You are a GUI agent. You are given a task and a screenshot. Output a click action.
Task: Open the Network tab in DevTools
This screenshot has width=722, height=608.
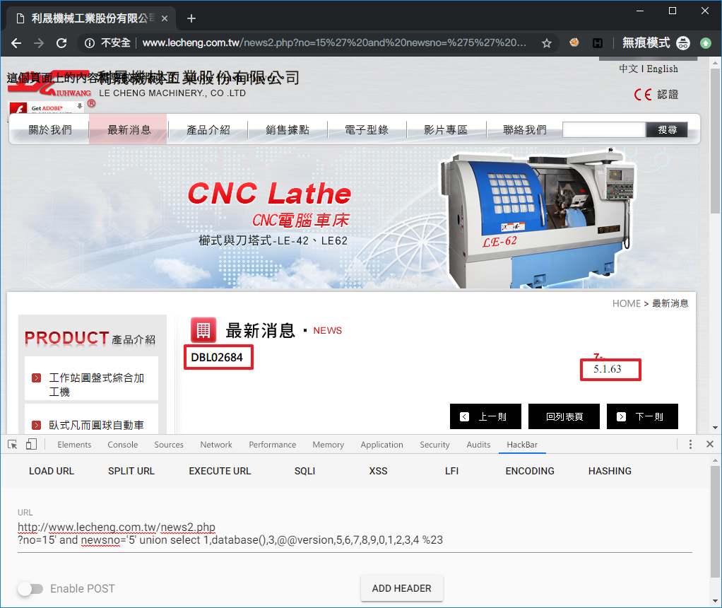tap(216, 445)
